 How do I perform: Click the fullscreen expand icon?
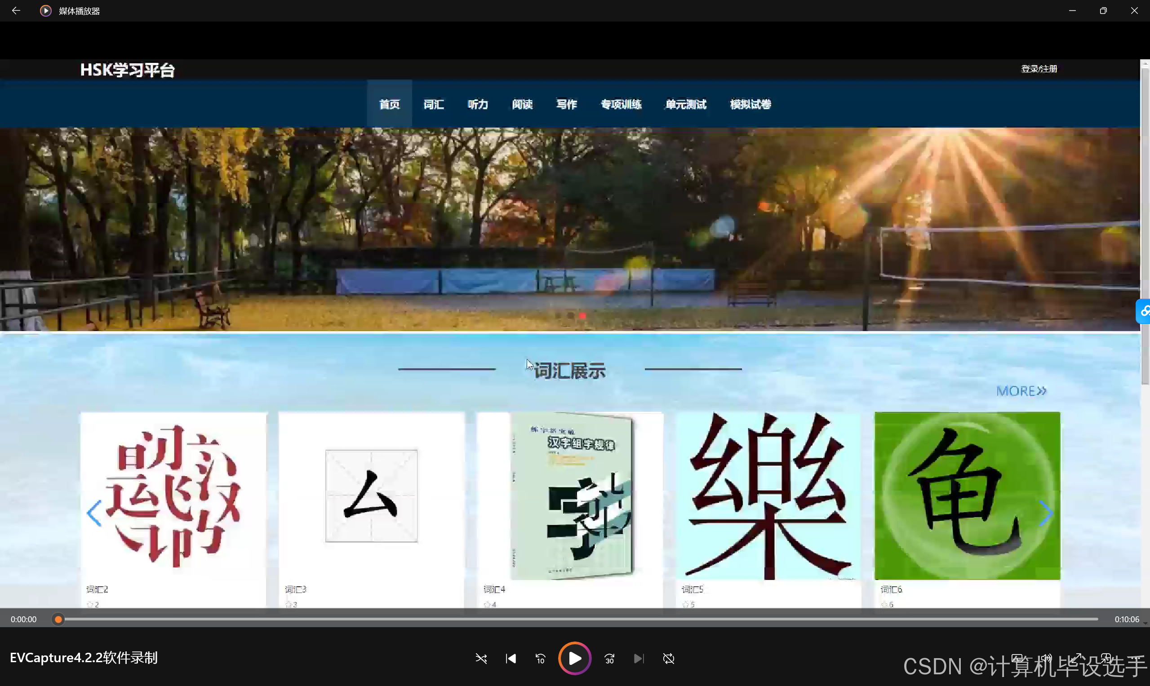tap(1076, 657)
